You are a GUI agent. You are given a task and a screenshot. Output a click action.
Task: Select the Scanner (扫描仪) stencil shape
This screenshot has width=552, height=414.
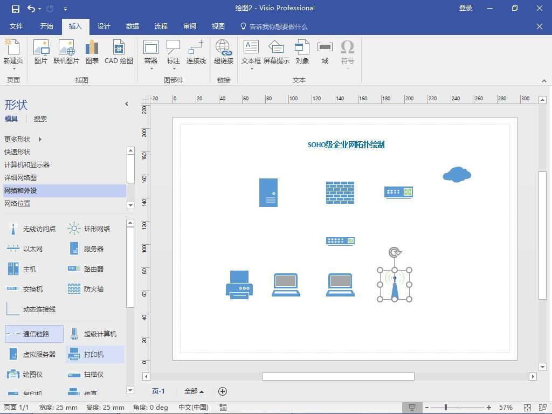coord(86,374)
